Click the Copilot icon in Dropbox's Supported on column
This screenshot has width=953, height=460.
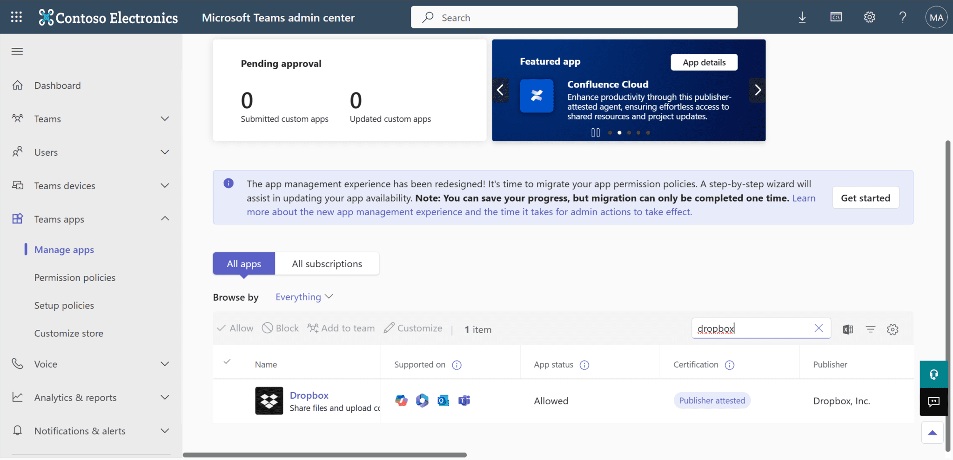(x=422, y=400)
